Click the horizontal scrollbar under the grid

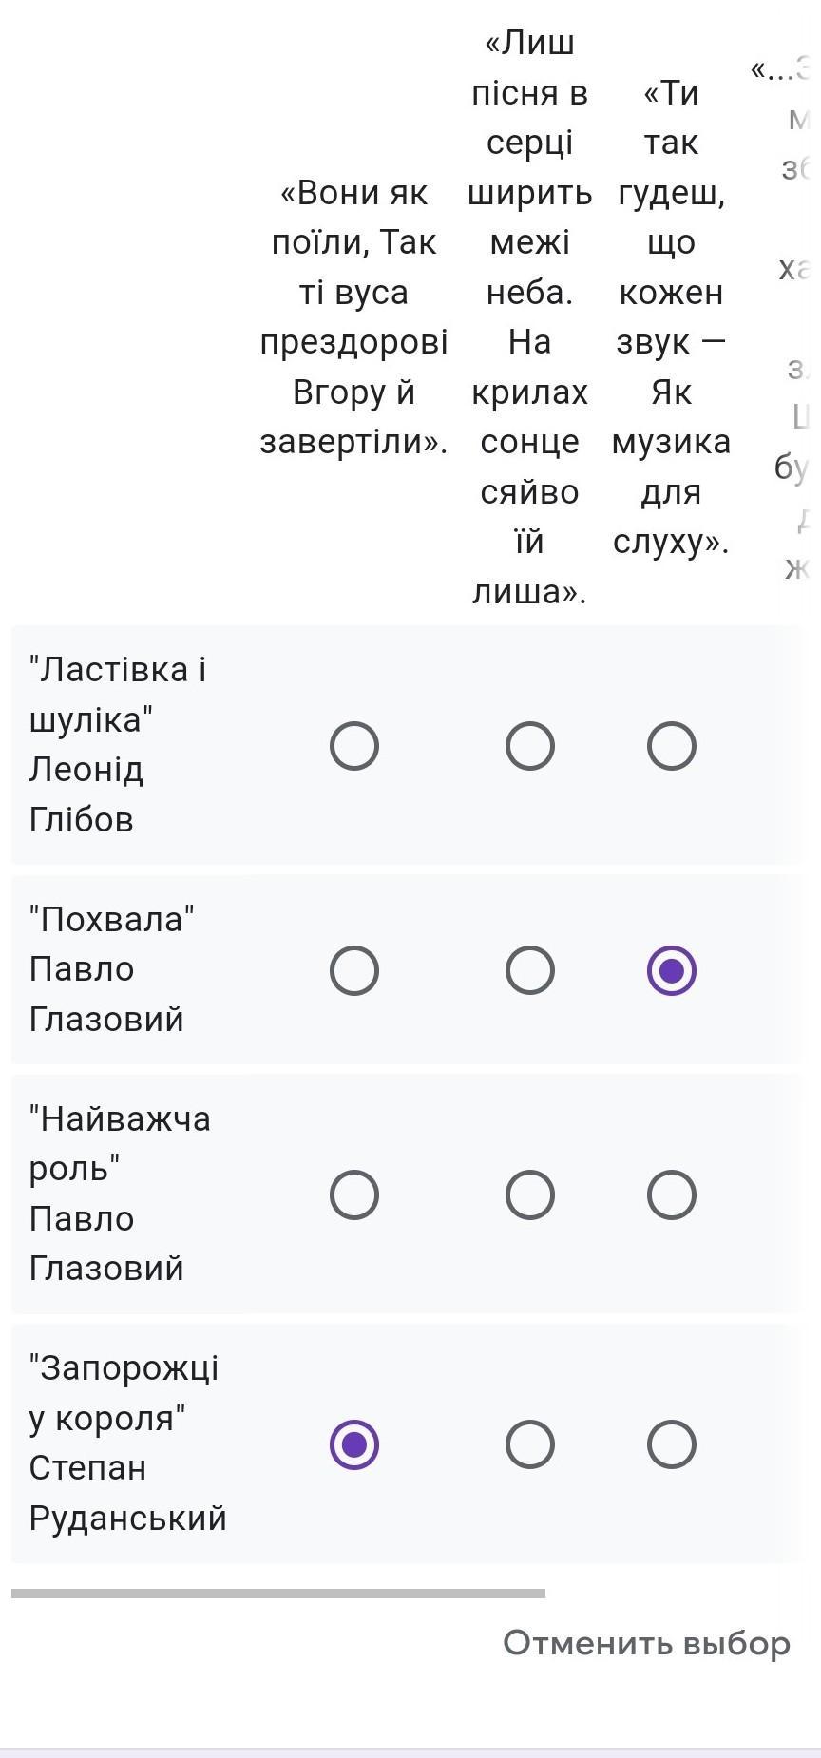278,1594
